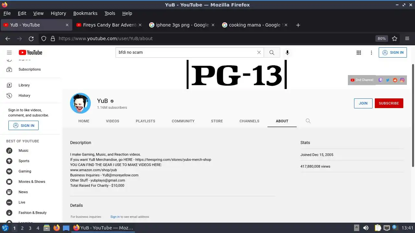The image size is (415, 233).
Task: Switch to workspace 2 in taskbar
Action: [x=22, y=228]
